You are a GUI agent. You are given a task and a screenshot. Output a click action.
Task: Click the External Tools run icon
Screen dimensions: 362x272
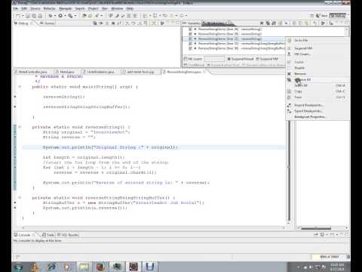point(70,16)
